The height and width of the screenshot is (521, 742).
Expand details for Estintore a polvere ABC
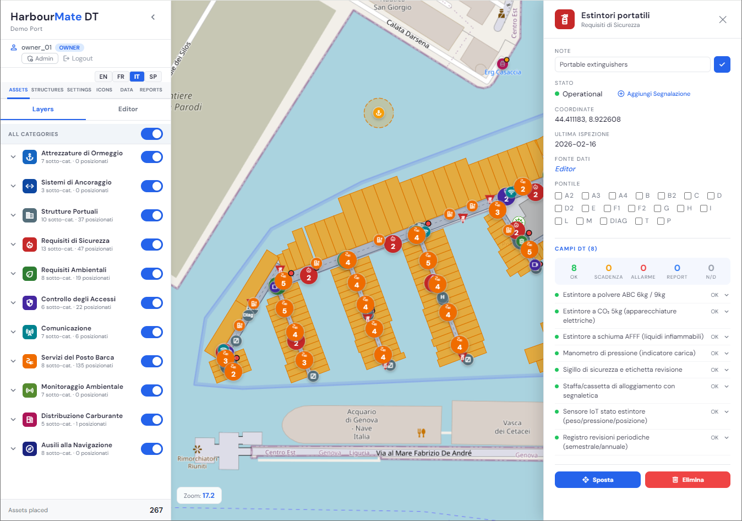(x=726, y=295)
